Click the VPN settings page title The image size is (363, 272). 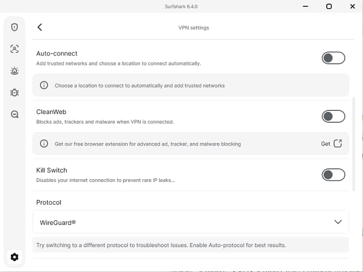(194, 27)
